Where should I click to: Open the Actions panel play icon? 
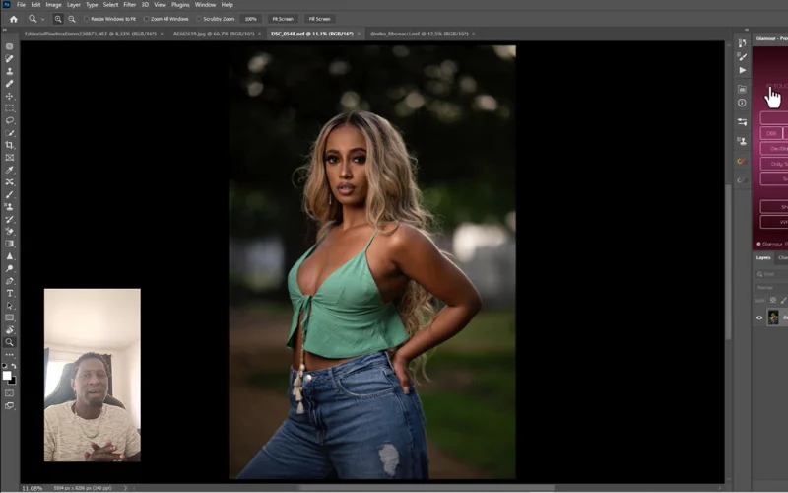pos(742,70)
